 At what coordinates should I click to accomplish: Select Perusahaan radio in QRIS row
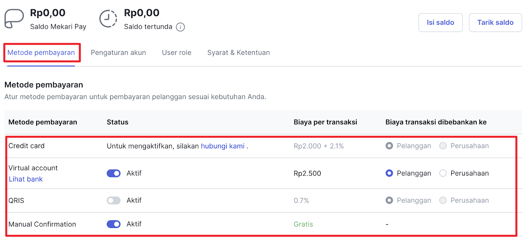click(443, 200)
